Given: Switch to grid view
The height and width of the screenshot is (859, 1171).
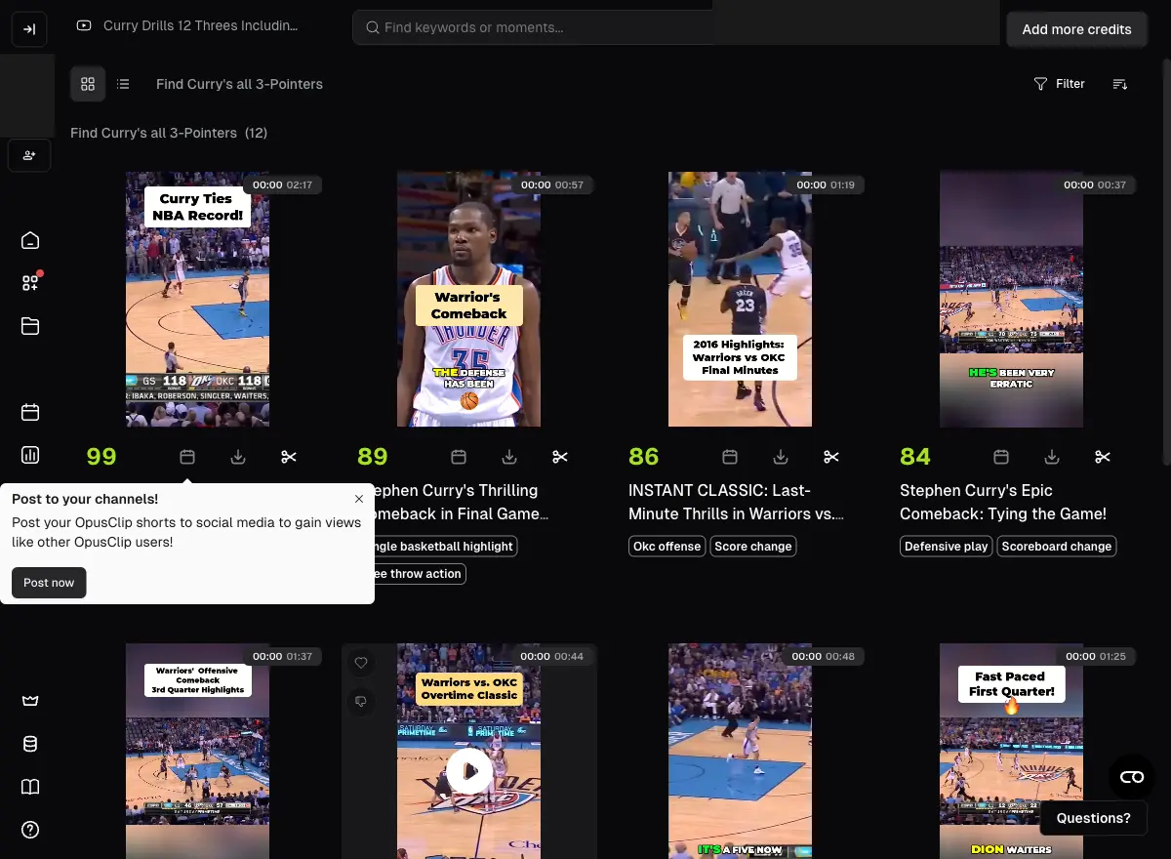Looking at the screenshot, I should [x=88, y=84].
